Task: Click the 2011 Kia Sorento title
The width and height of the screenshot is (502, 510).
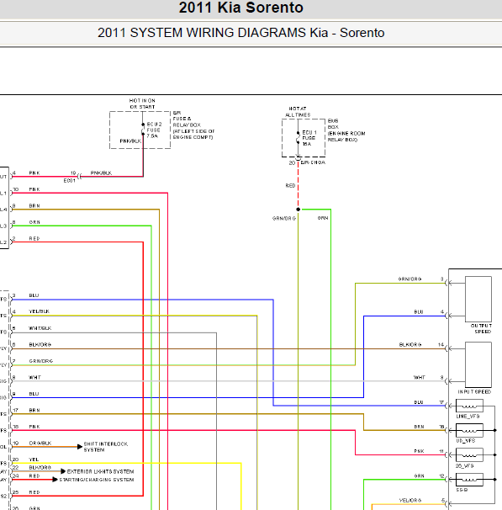Action: click(241, 8)
